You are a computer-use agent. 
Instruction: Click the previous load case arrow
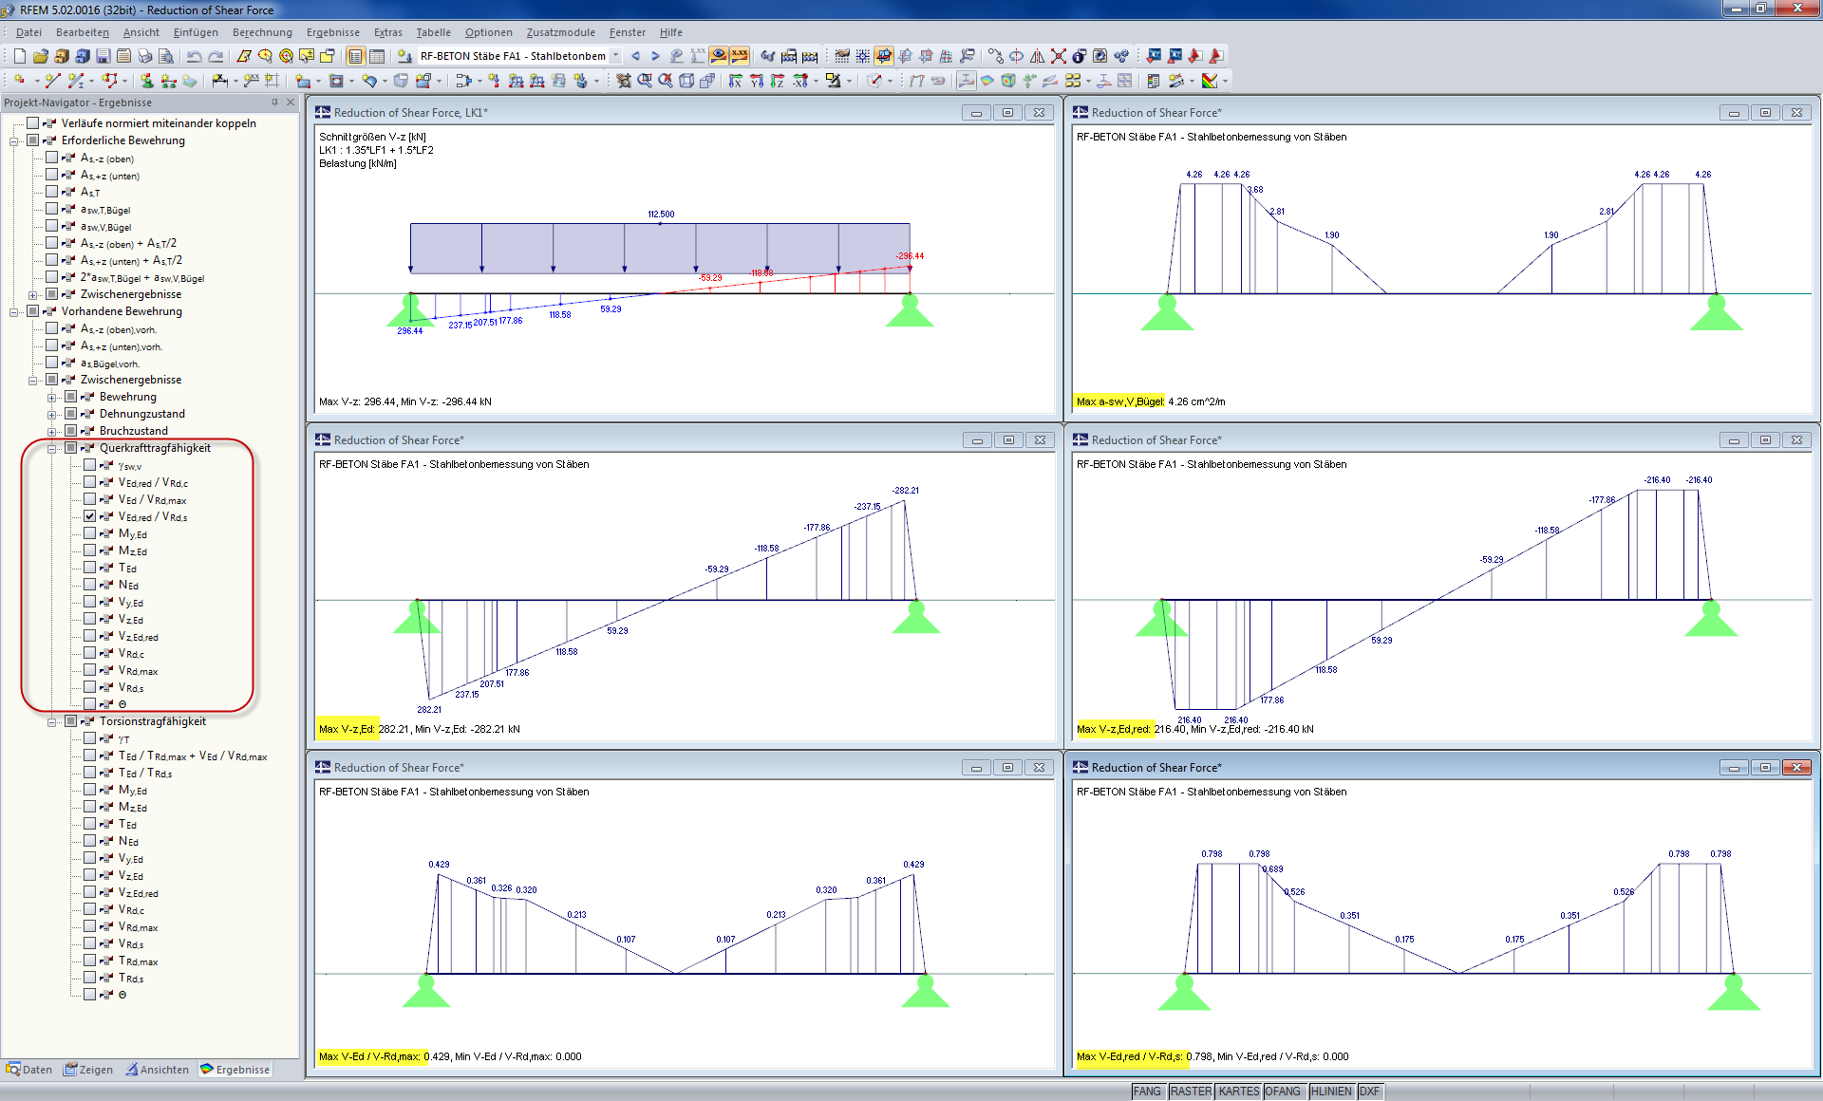pos(635,56)
